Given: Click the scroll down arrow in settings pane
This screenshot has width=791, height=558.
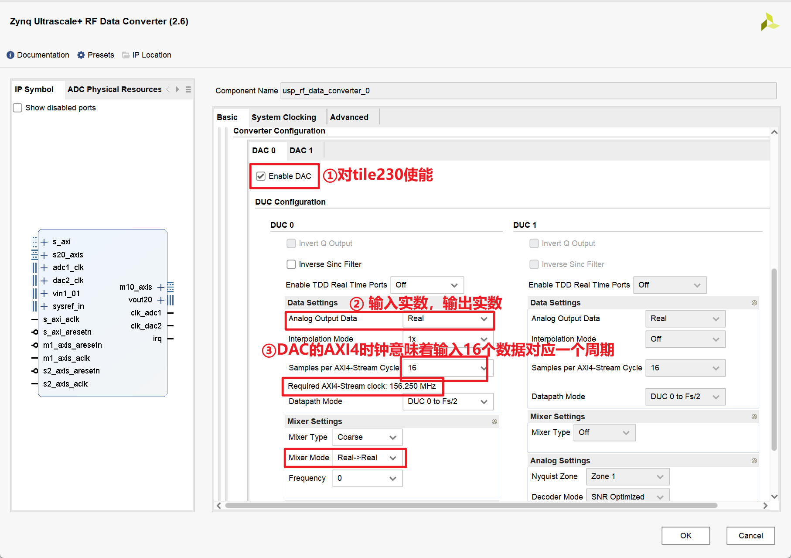Looking at the screenshot, I should (x=774, y=496).
